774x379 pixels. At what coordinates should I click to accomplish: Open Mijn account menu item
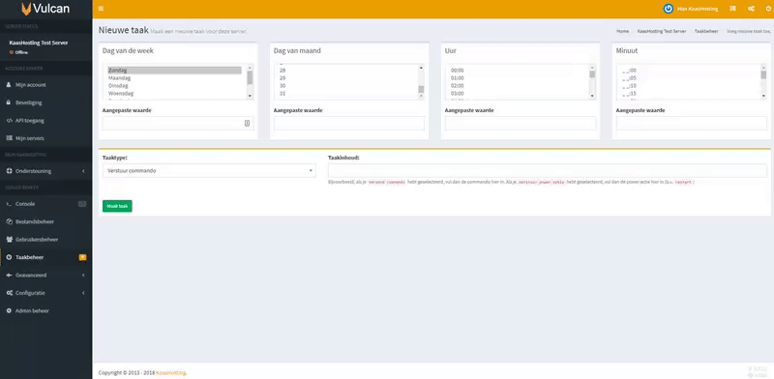(45, 85)
